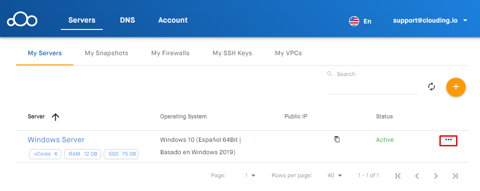Open the Windows Server link

pos(56,139)
